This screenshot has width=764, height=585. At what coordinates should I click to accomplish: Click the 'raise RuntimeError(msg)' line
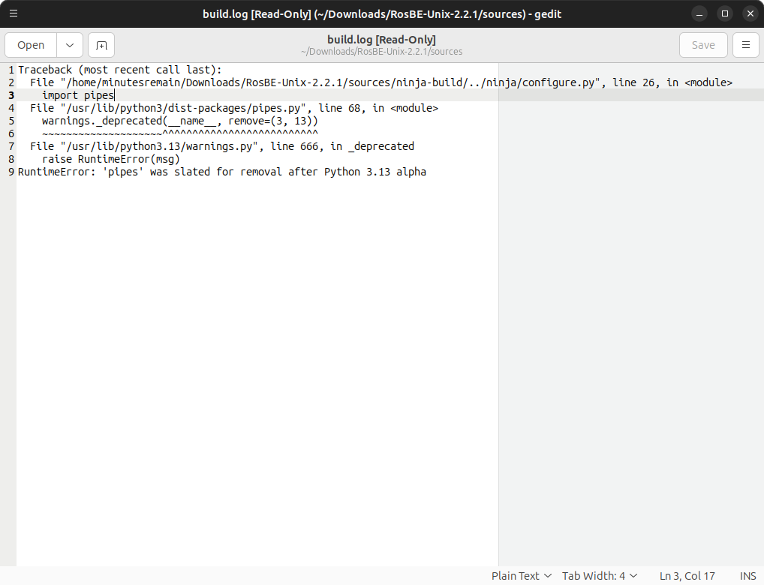click(111, 159)
